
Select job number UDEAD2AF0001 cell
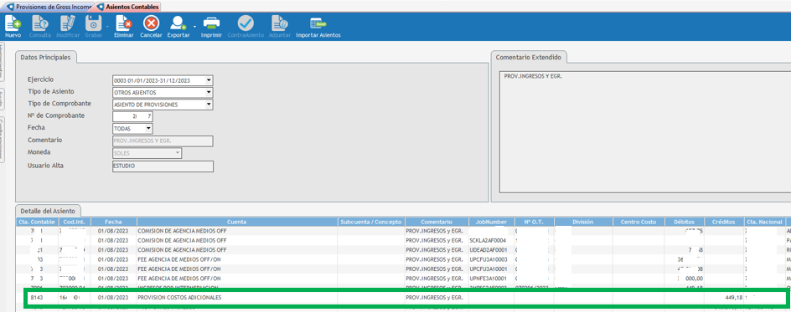click(x=491, y=249)
